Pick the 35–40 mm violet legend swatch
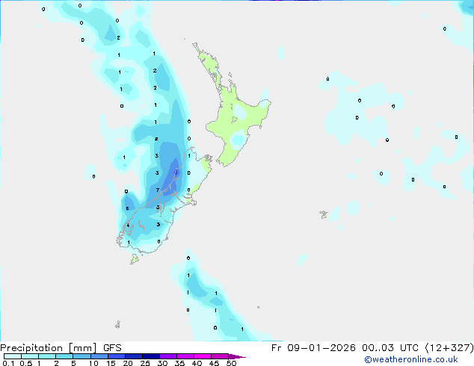Viewport: 474px width, 366px height. click(185, 356)
